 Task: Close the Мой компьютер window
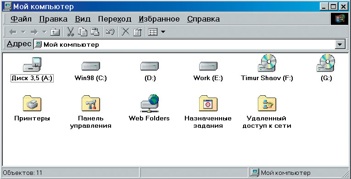[x=343, y=7]
